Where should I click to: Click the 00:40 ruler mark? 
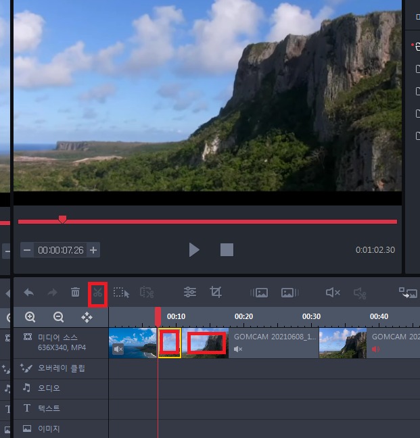[x=379, y=316]
